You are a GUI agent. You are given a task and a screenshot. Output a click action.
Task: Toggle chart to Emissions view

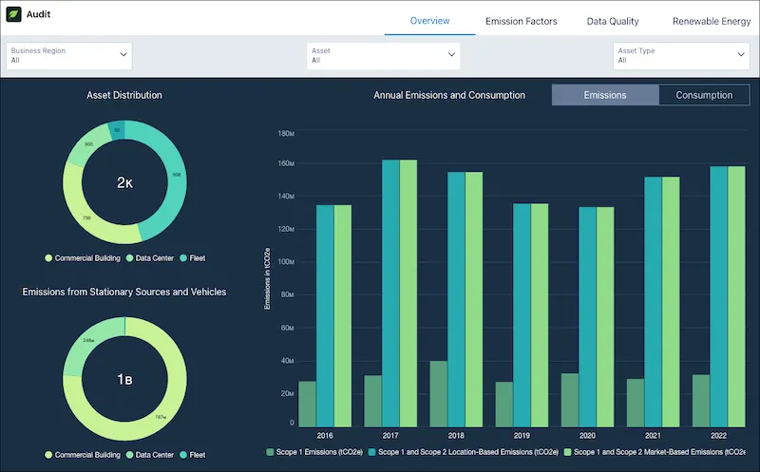click(605, 95)
